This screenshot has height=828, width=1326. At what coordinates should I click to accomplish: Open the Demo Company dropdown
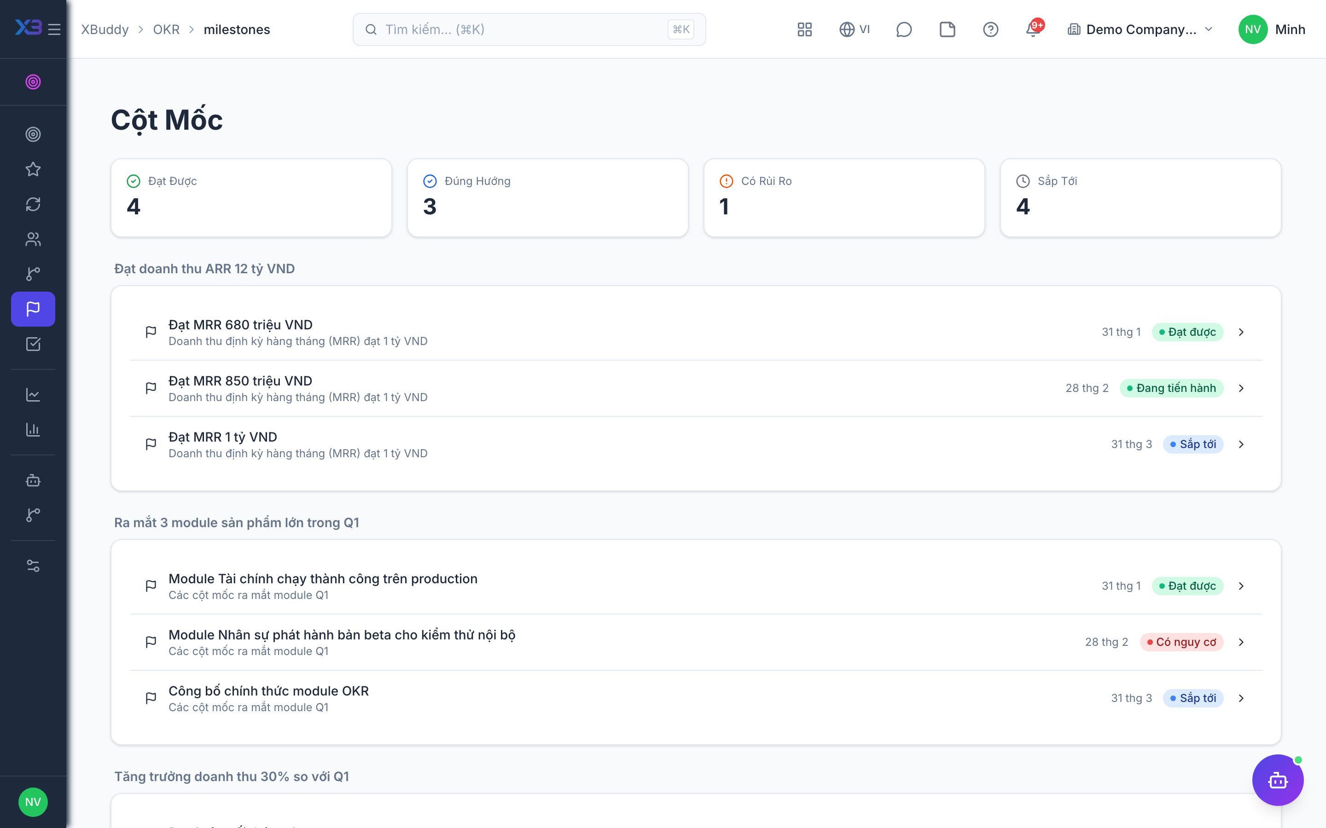coord(1140,29)
